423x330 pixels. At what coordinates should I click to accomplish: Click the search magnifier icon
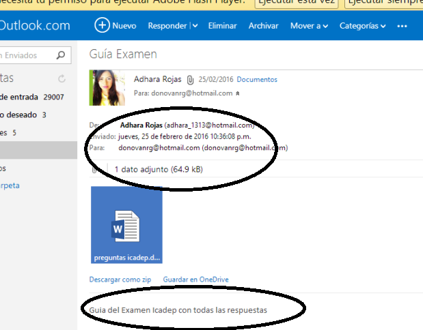(61, 55)
